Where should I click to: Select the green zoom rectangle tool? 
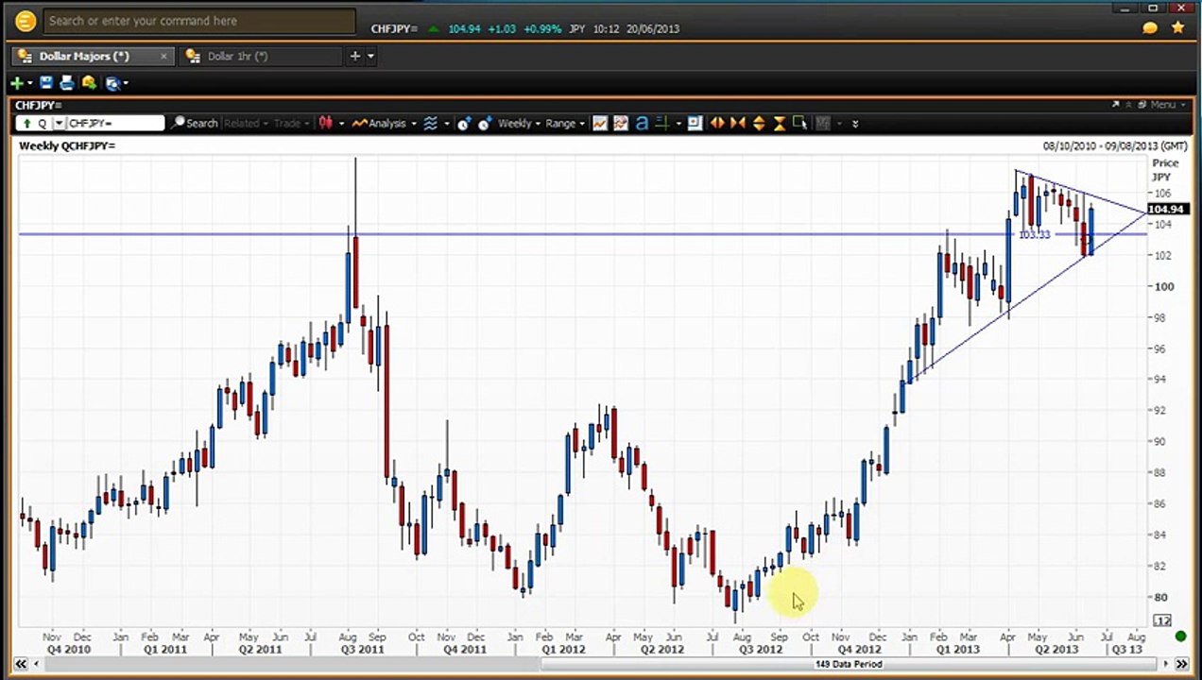pyautogui.click(x=800, y=123)
